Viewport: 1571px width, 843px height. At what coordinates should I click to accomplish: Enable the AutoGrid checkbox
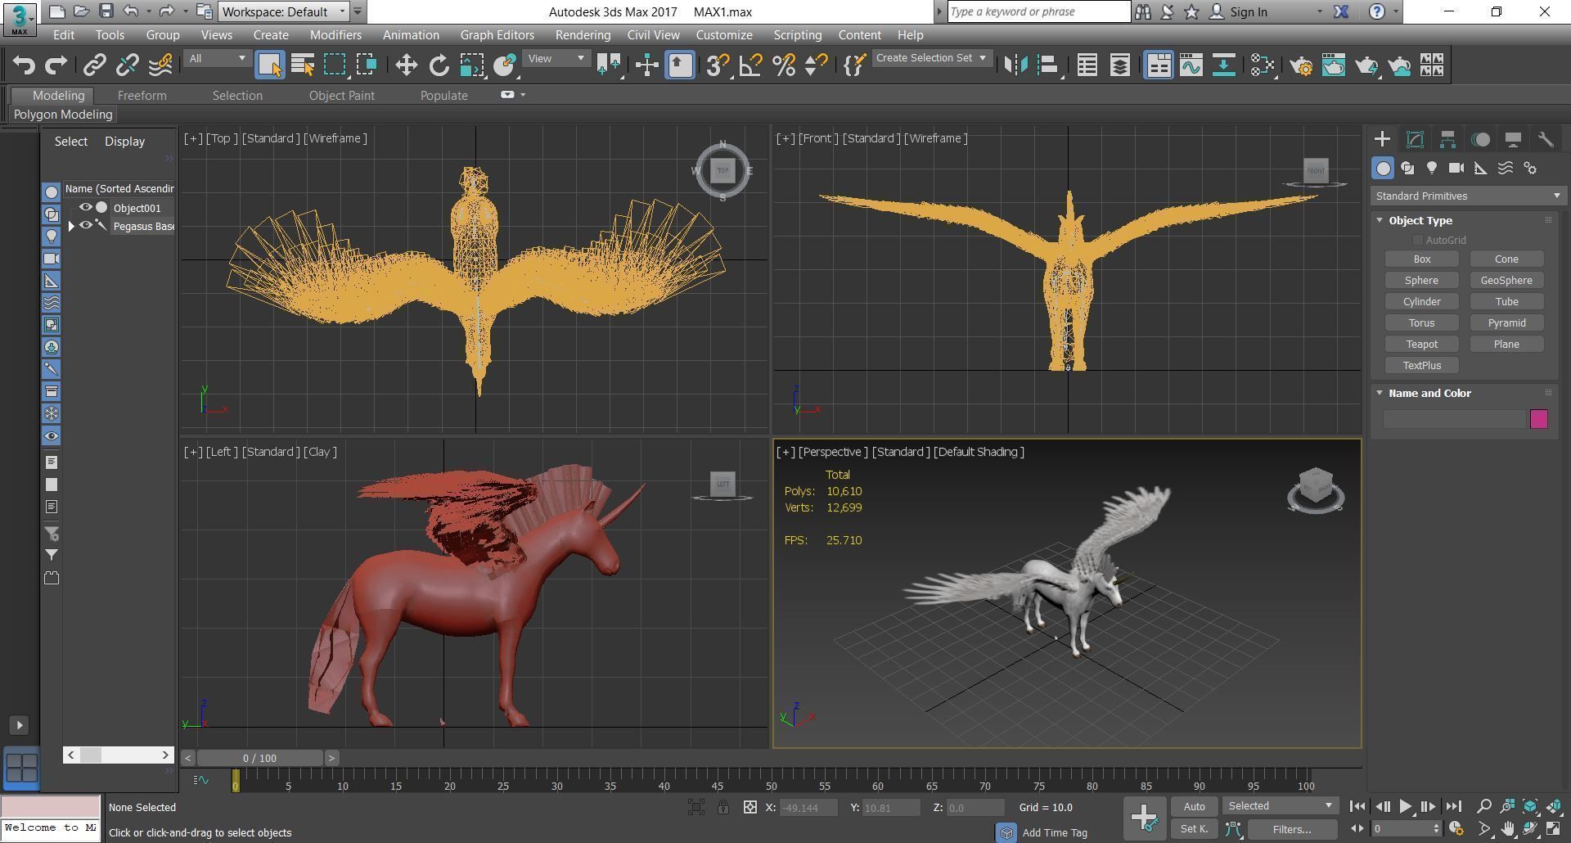click(x=1417, y=240)
